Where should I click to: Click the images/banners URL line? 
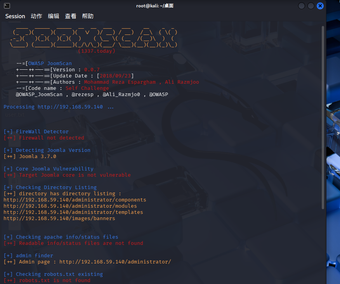coord(59,219)
